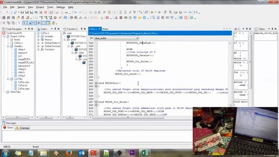Open the Search menu
279x157 pixels.
[21, 7]
